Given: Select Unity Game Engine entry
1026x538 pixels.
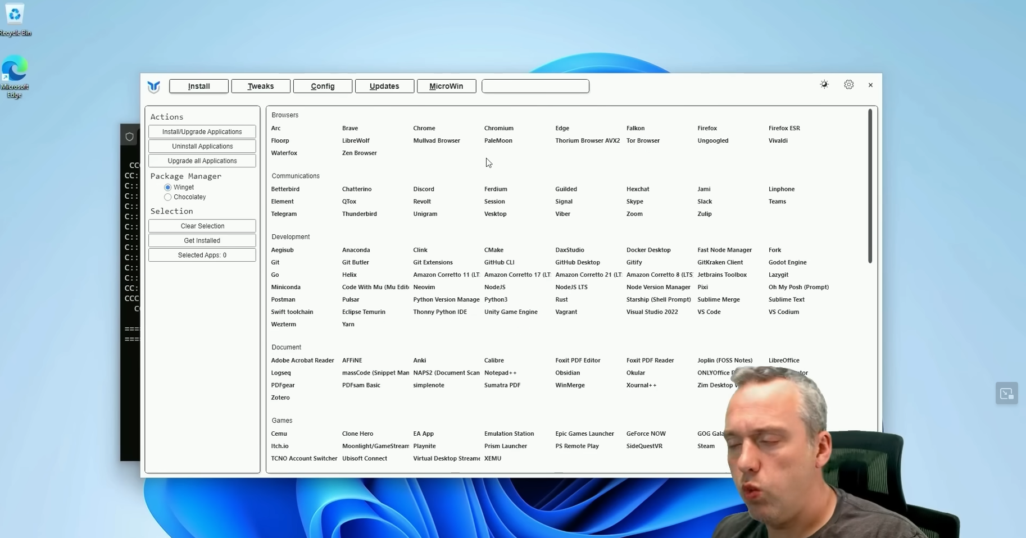Looking at the screenshot, I should (511, 312).
